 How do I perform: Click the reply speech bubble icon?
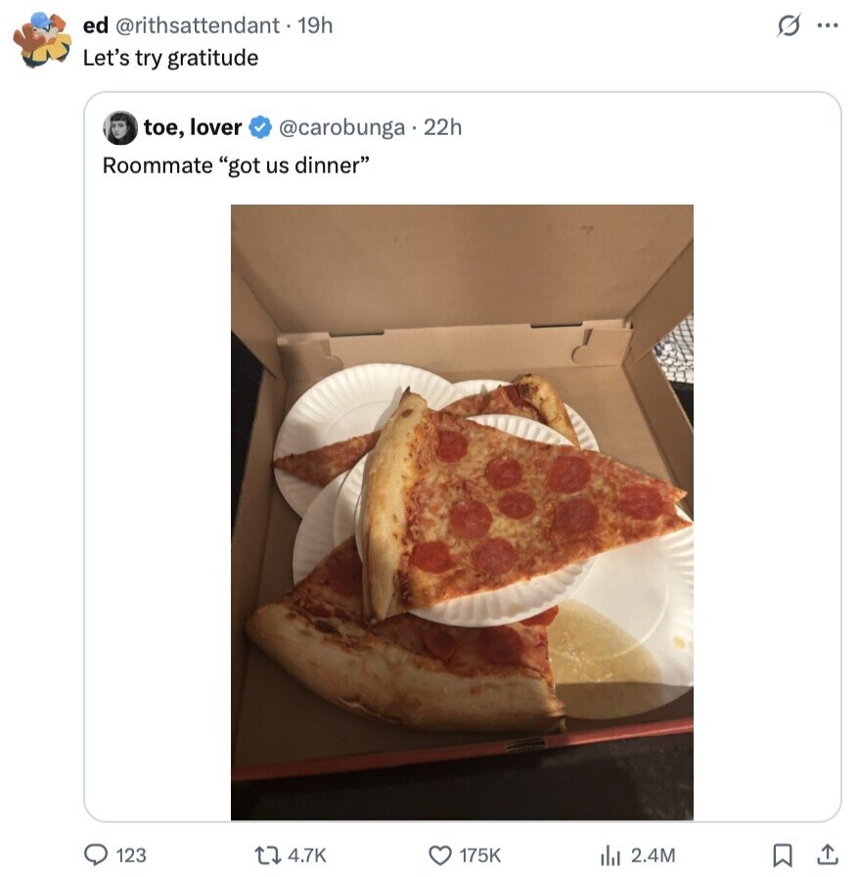(x=95, y=854)
